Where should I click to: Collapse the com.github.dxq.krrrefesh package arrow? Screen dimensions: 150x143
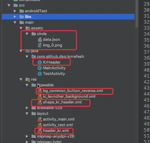click(x=27, y=57)
